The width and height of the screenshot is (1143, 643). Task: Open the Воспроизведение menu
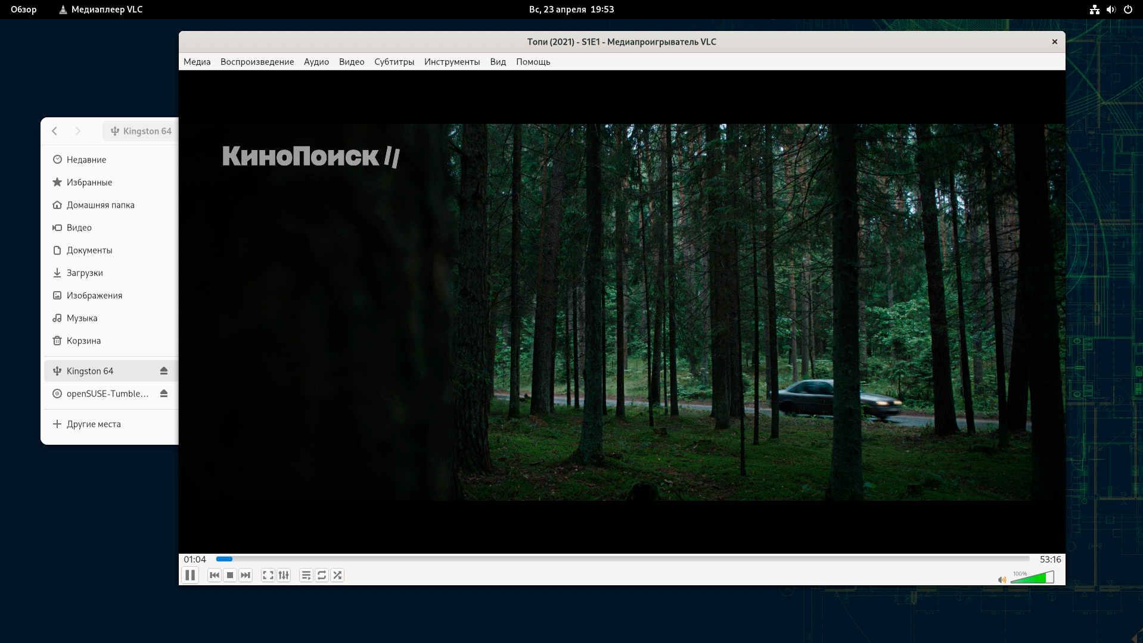coord(257,62)
